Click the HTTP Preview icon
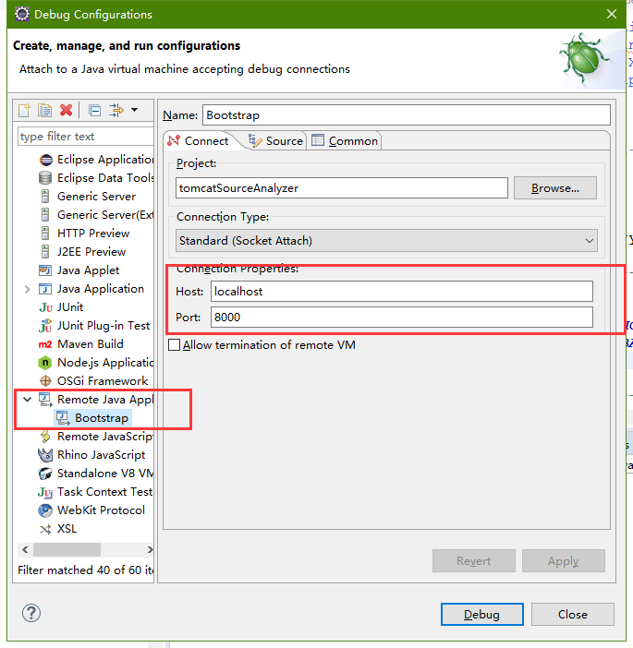 pos(45,234)
